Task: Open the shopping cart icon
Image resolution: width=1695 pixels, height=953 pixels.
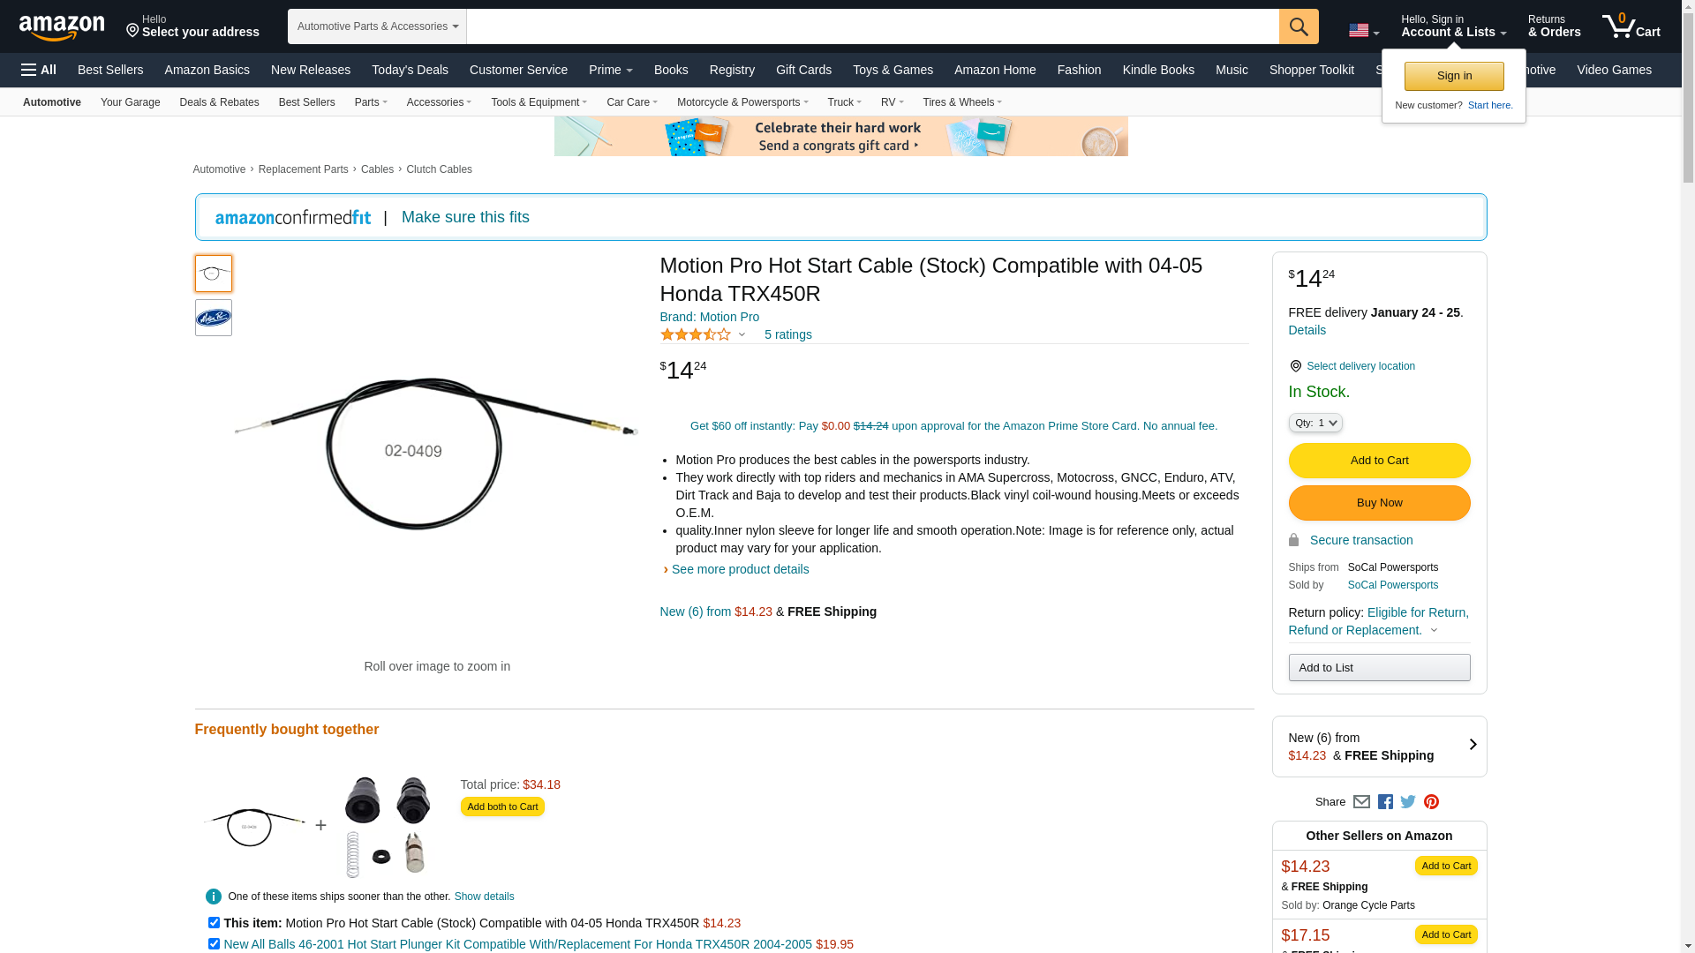Action: [1631, 26]
